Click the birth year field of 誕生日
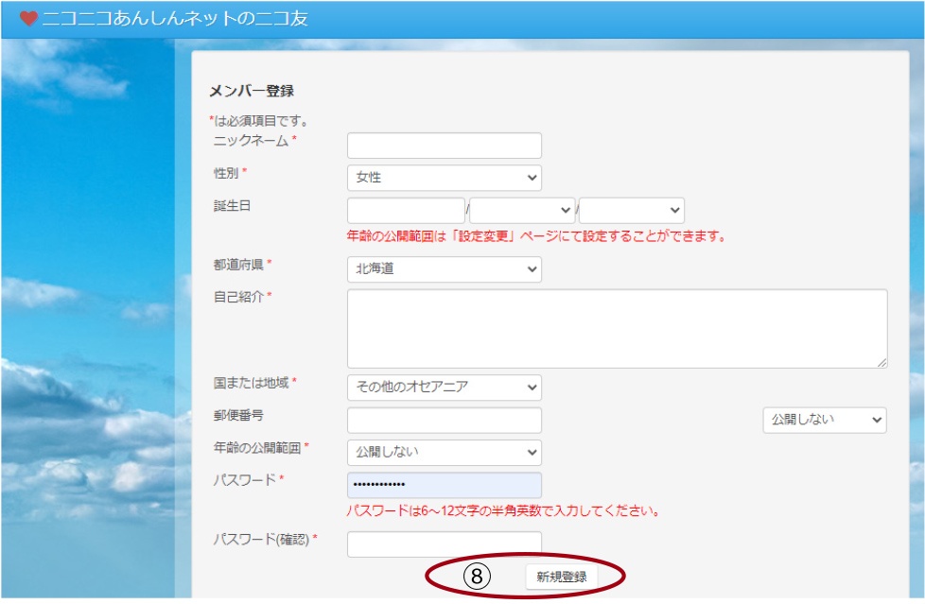925x604 pixels. [406, 211]
